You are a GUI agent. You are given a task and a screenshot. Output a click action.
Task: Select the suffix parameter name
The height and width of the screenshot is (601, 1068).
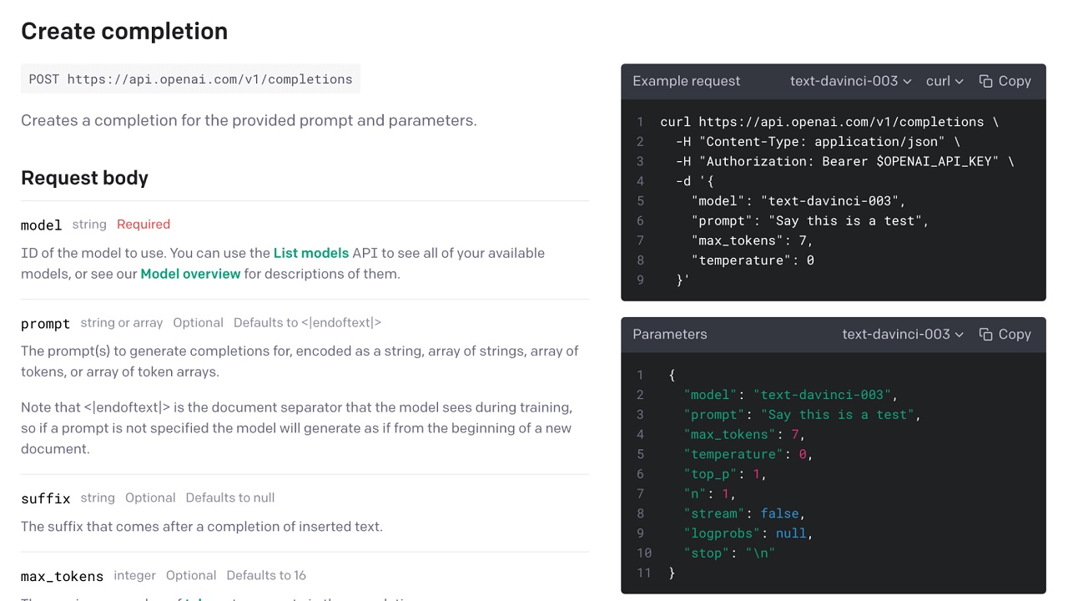pyautogui.click(x=45, y=498)
